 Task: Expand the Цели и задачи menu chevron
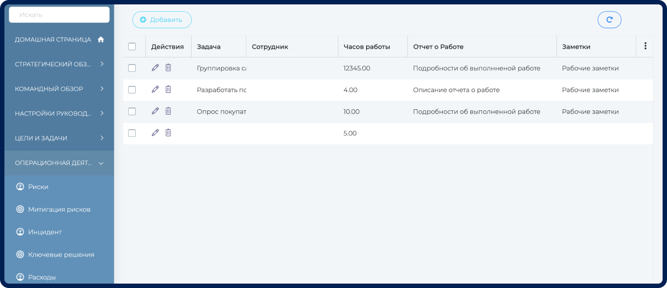(x=102, y=138)
